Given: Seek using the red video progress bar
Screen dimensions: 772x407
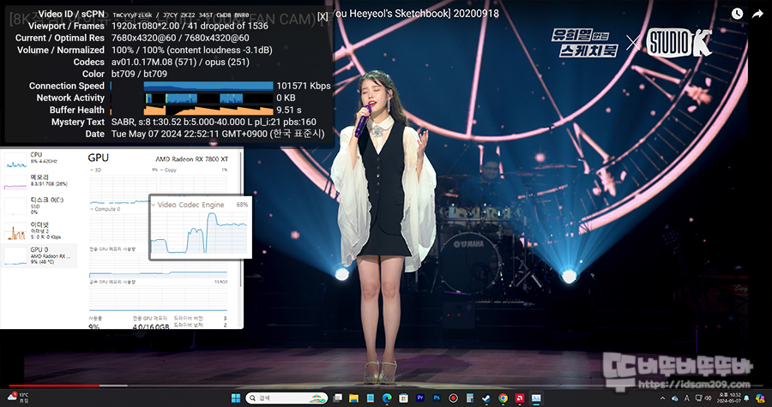Looking at the screenshot, I should click(x=54, y=386).
